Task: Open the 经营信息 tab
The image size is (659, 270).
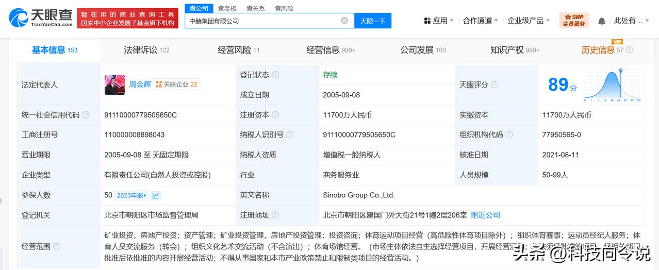Action: click(x=331, y=50)
